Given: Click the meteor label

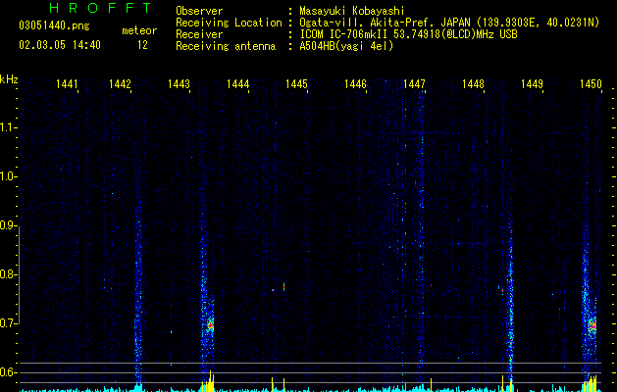Looking at the screenshot, I should [139, 30].
